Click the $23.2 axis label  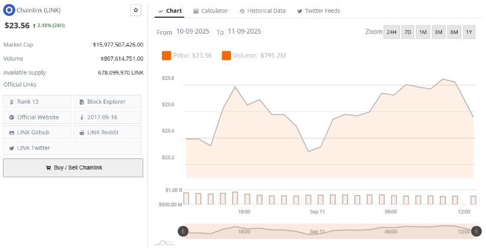pos(168,157)
